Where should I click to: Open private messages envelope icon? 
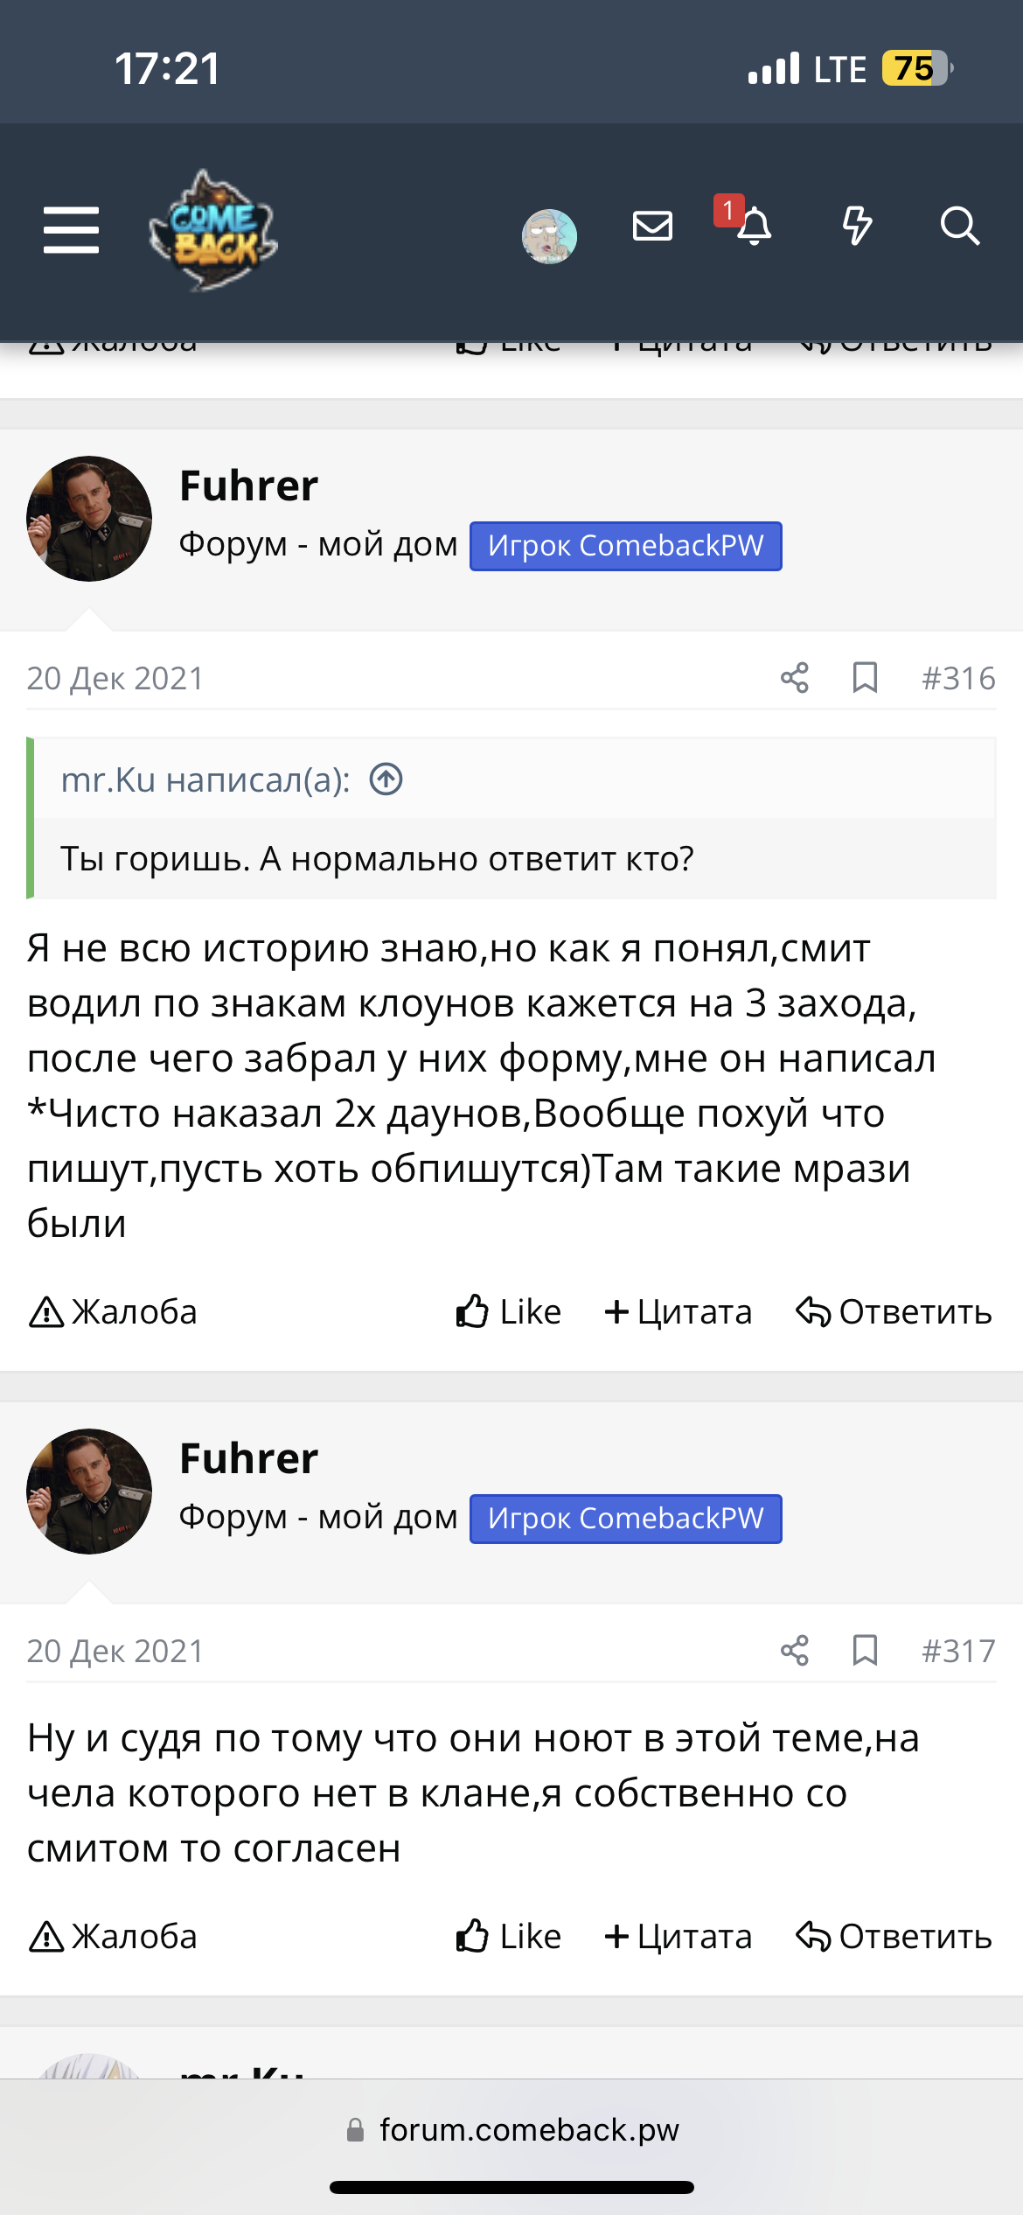pyautogui.click(x=652, y=227)
